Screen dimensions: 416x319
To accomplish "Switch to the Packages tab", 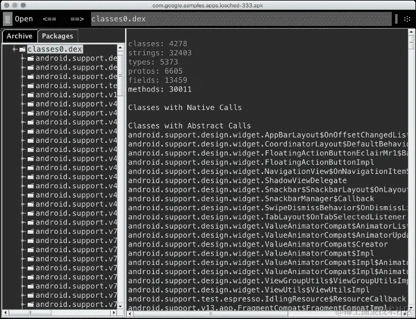I will pos(58,36).
